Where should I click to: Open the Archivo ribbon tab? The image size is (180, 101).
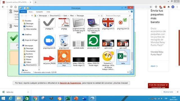click(x=23, y=12)
